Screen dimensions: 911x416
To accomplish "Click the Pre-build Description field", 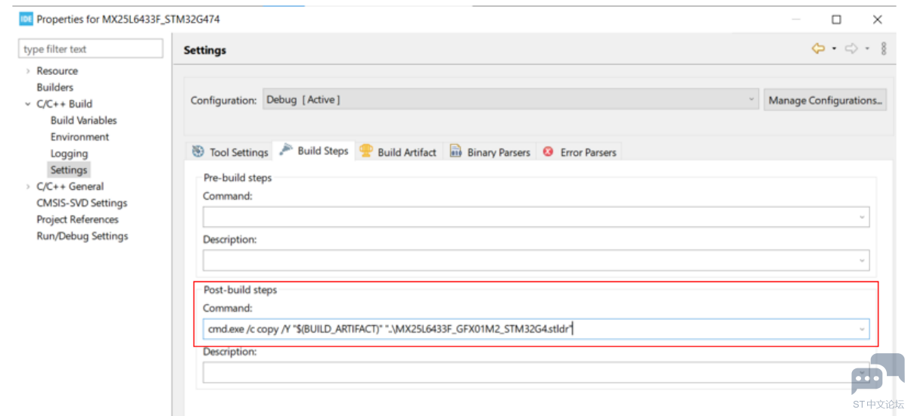I will coord(536,261).
